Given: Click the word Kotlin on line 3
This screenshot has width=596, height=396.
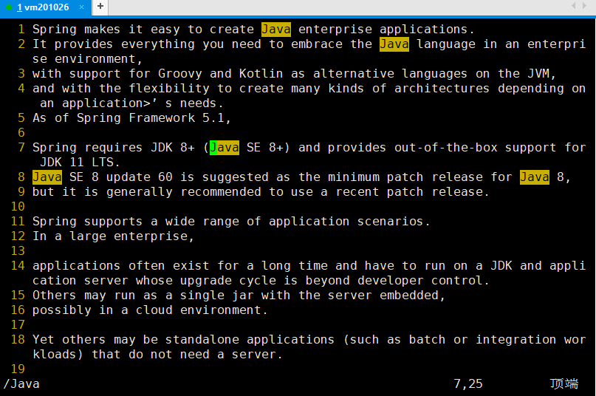Looking at the screenshot, I should [x=261, y=74].
